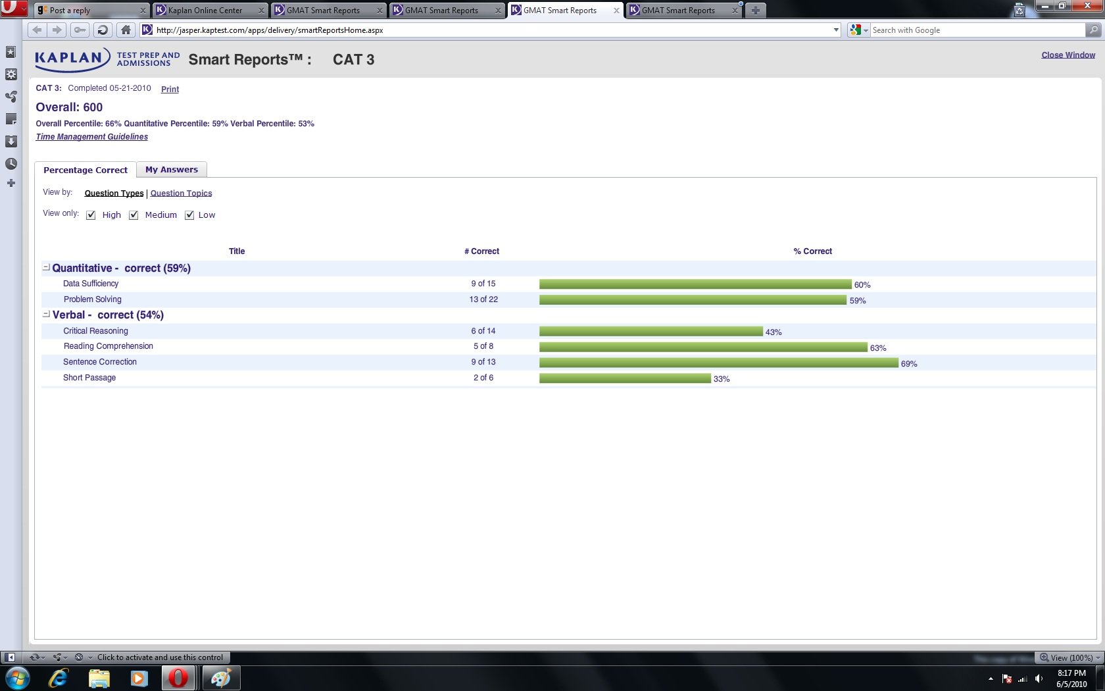Viewport: 1105px width, 691px height.
Task: Click the password wand key icon
Action: click(x=80, y=30)
